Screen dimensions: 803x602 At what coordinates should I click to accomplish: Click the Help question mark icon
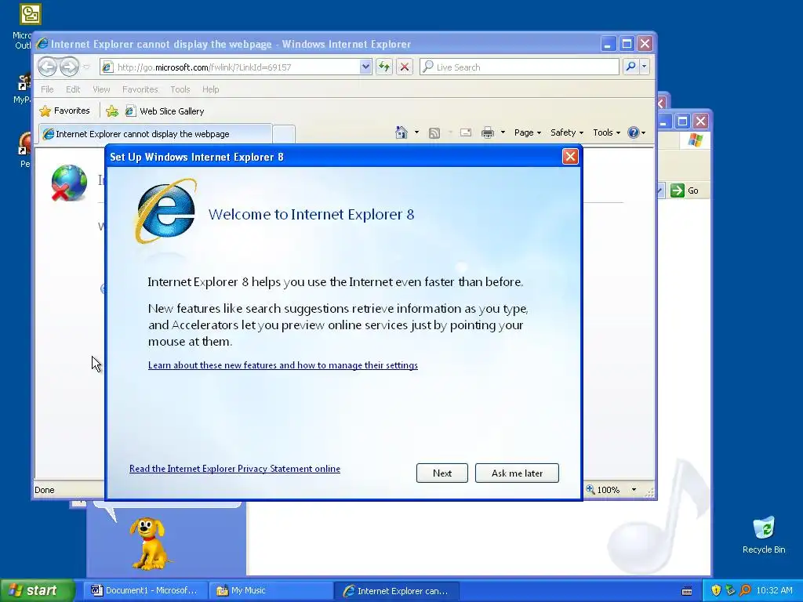point(634,132)
